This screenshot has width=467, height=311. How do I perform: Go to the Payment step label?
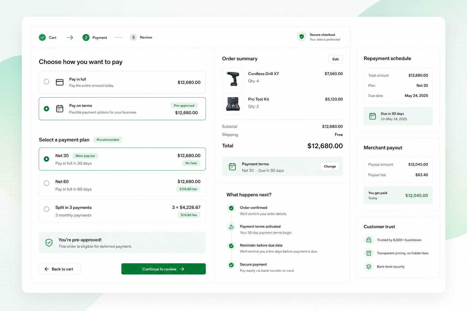tap(100, 38)
